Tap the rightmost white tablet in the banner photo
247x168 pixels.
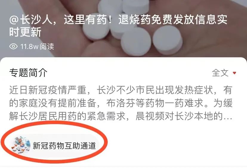pyautogui.click(x=168, y=40)
